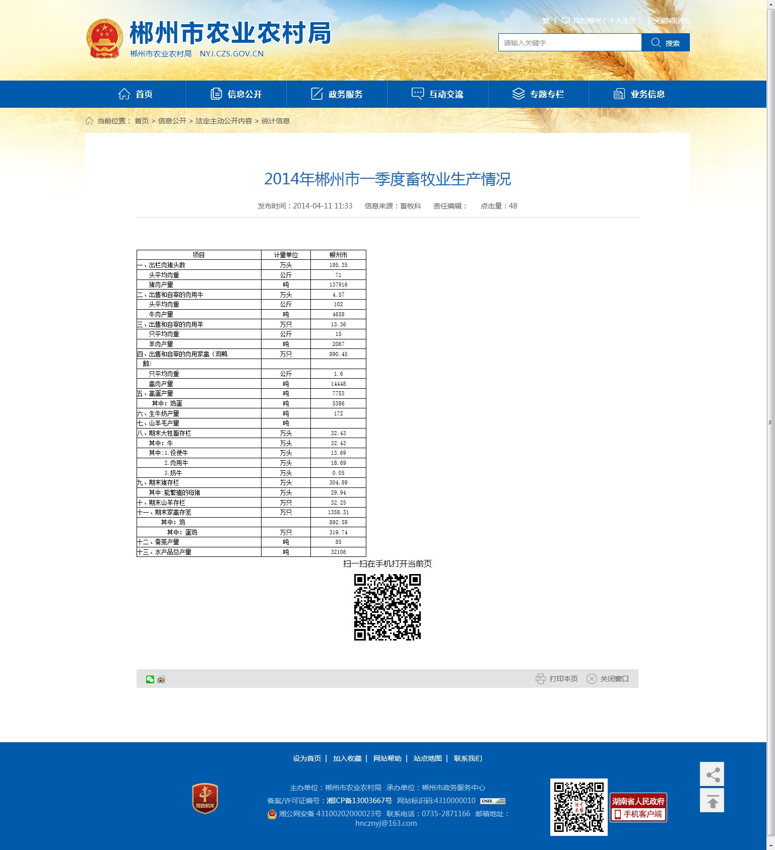
Task: Go to 法定主动公开内容 in breadcrumb
Action: click(224, 121)
